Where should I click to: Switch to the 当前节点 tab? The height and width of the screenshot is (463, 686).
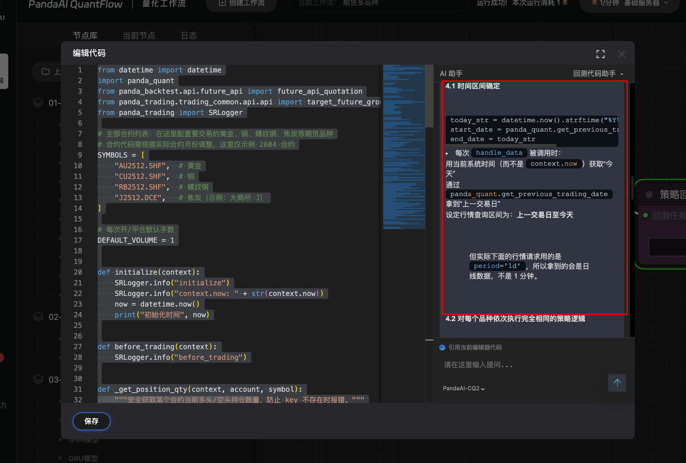coord(139,36)
